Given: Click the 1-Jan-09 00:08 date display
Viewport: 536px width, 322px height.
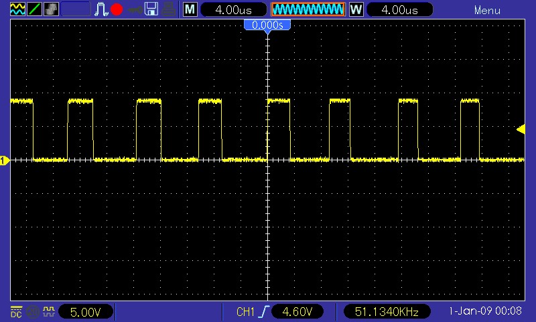Looking at the screenshot, I should click(x=485, y=311).
